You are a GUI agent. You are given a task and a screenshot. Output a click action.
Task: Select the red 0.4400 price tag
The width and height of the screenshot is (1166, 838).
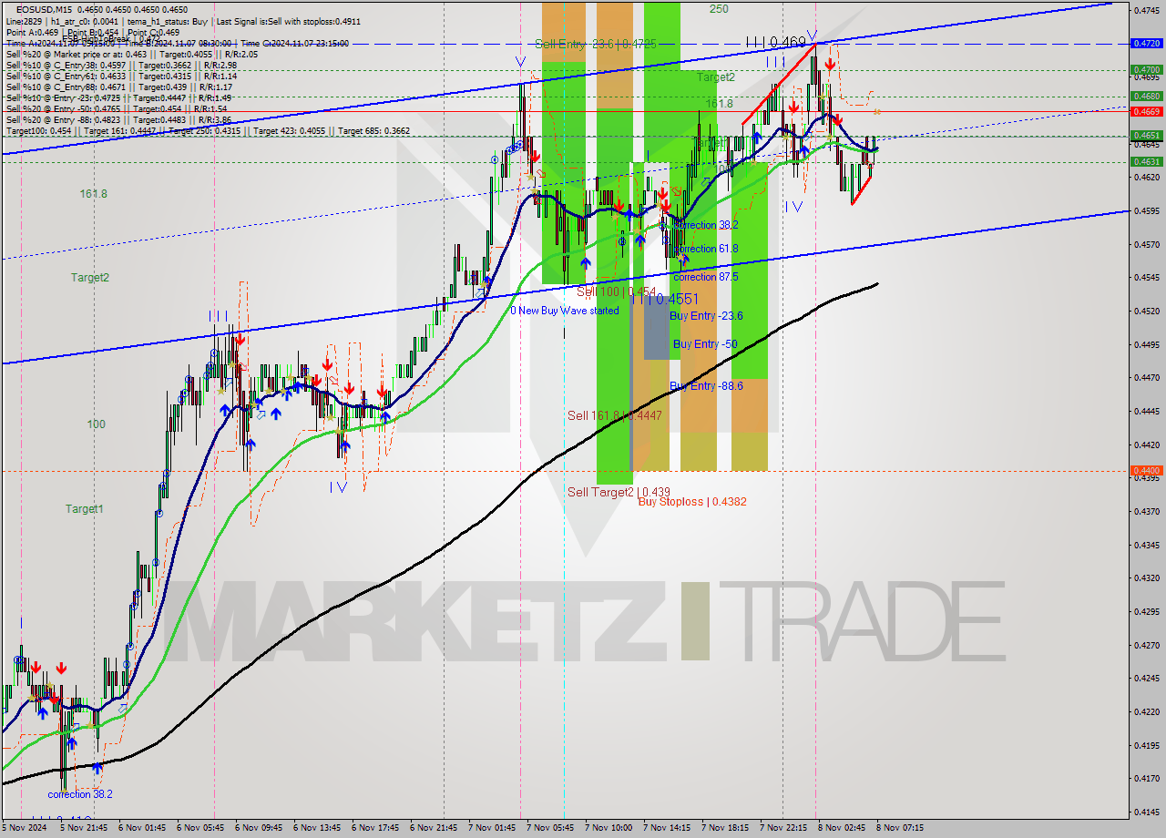pos(1145,470)
